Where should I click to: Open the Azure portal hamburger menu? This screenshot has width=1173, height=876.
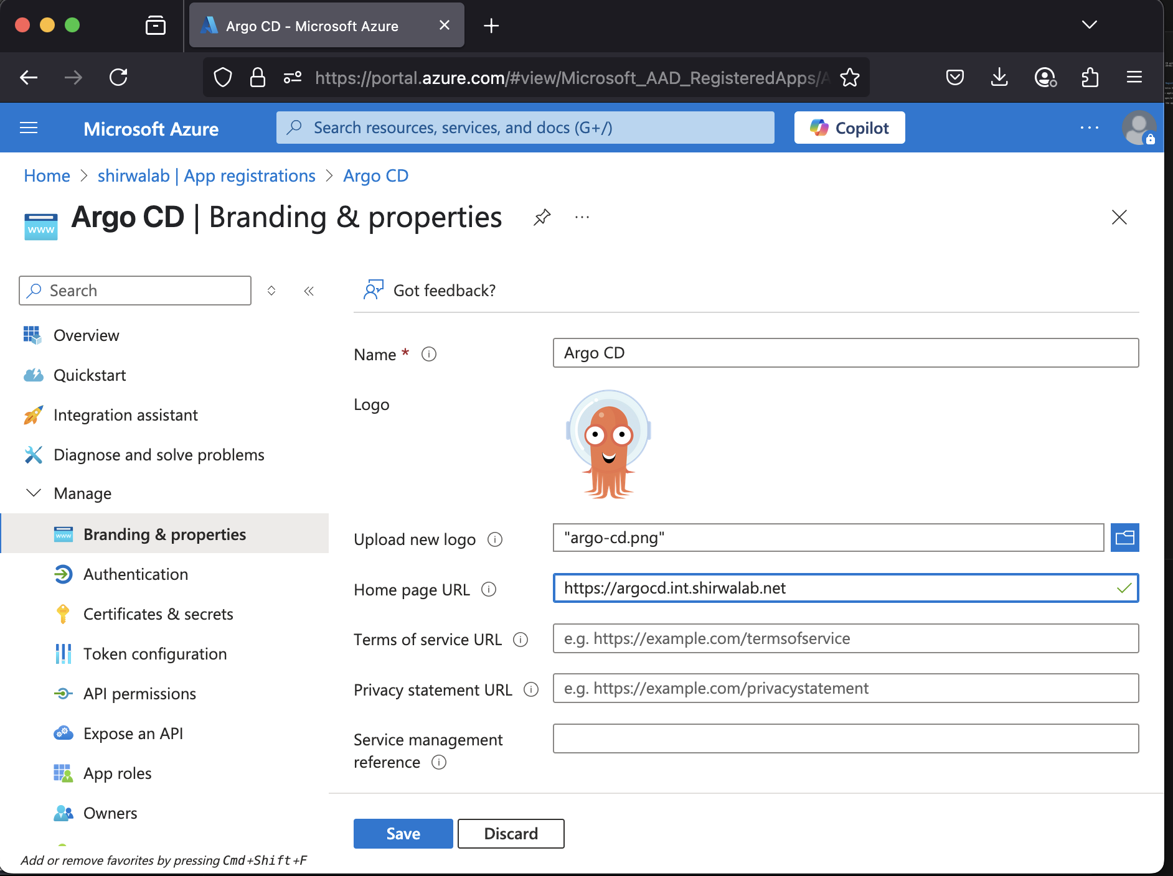click(29, 128)
